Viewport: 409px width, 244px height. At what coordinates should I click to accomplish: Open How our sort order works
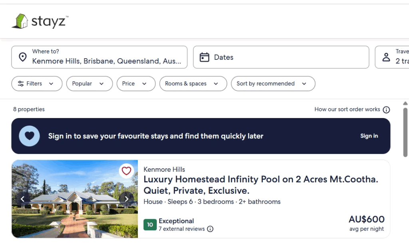pos(347,109)
